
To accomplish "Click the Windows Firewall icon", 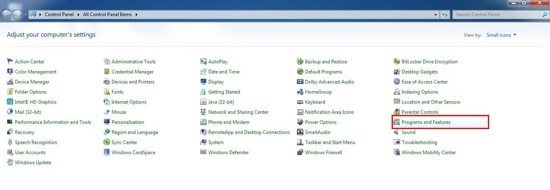I will point(300,152).
